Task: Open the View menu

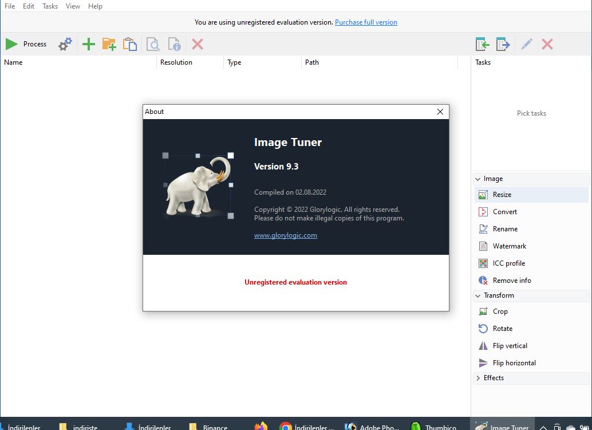Action: coord(73,6)
